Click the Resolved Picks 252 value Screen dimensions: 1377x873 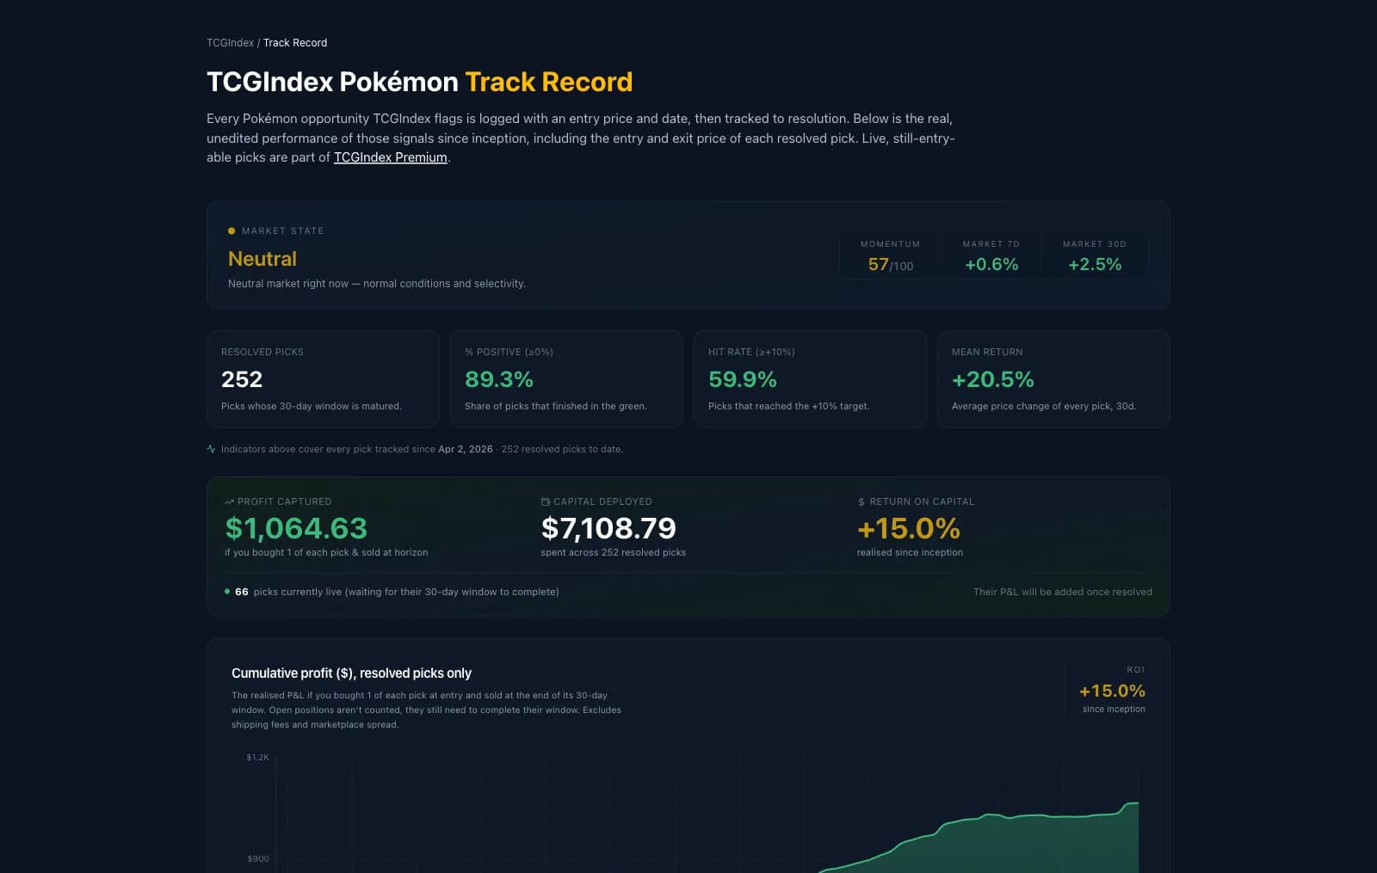(x=242, y=379)
